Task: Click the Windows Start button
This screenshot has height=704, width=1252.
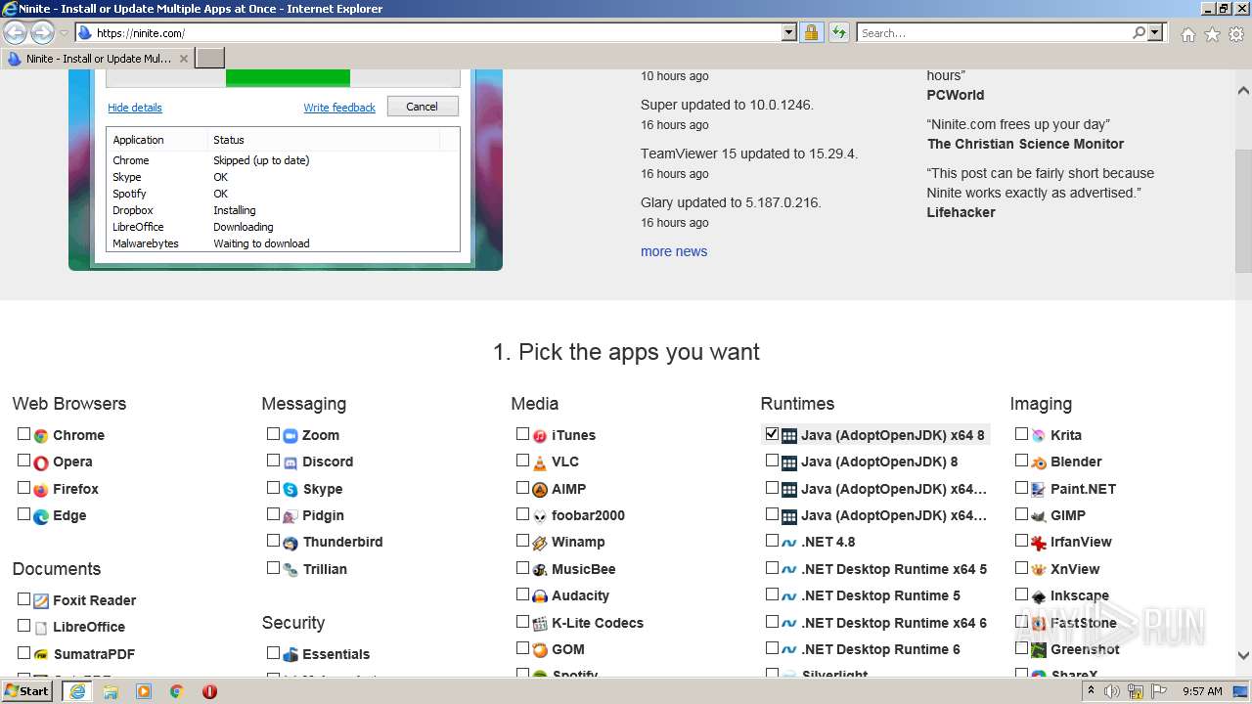Action: point(27,691)
